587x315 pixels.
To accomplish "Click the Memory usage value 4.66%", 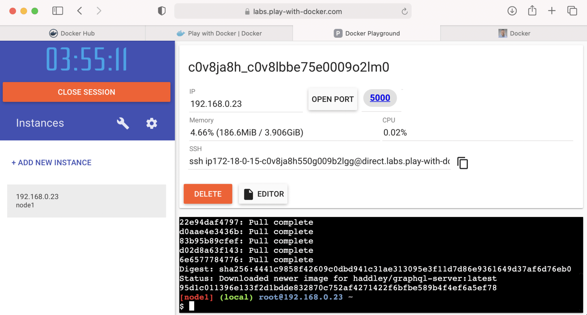I will pyautogui.click(x=247, y=132).
